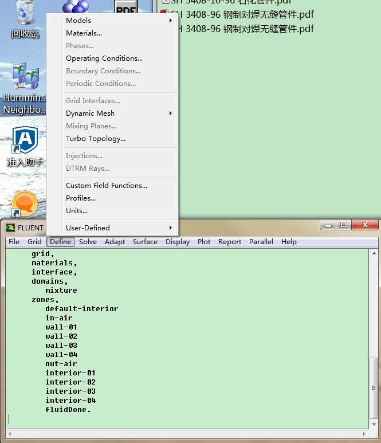Image resolution: width=381 pixels, height=443 pixels.
Task: Open the molecule-shaped desktop icon
Action: (76, 6)
